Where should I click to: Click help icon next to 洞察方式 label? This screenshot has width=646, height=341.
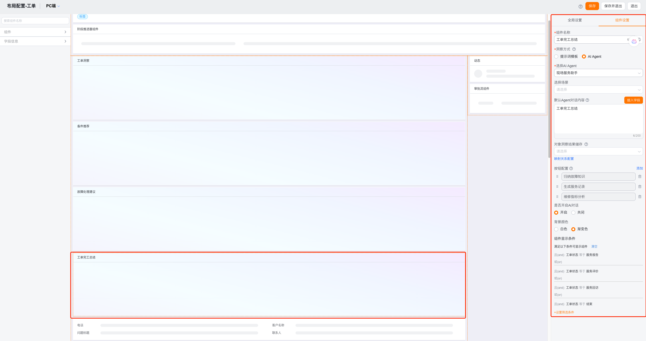pos(574,49)
